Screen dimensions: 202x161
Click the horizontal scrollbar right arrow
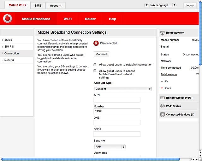tap(197, 159)
